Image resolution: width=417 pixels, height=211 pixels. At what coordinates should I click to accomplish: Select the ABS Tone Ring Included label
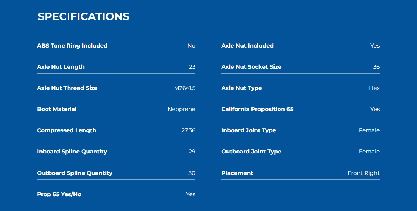[x=72, y=46]
